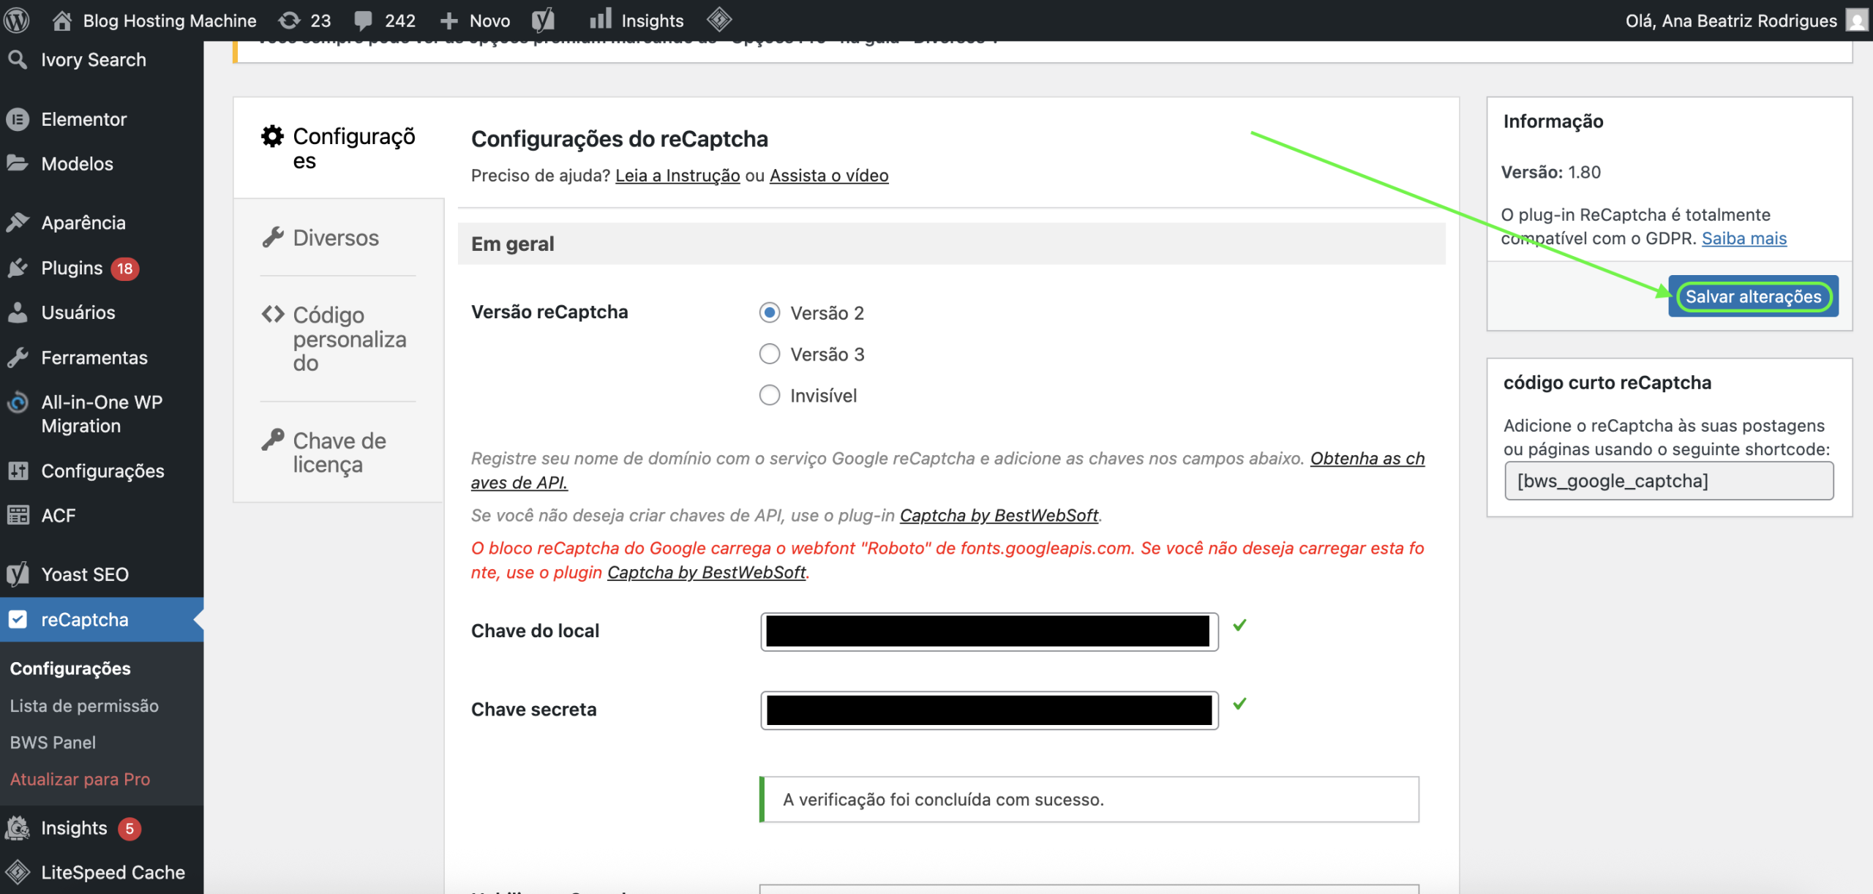This screenshot has height=894, width=1873.
Task: Click the Plugins update count badge 18
Action: [125, 268]
